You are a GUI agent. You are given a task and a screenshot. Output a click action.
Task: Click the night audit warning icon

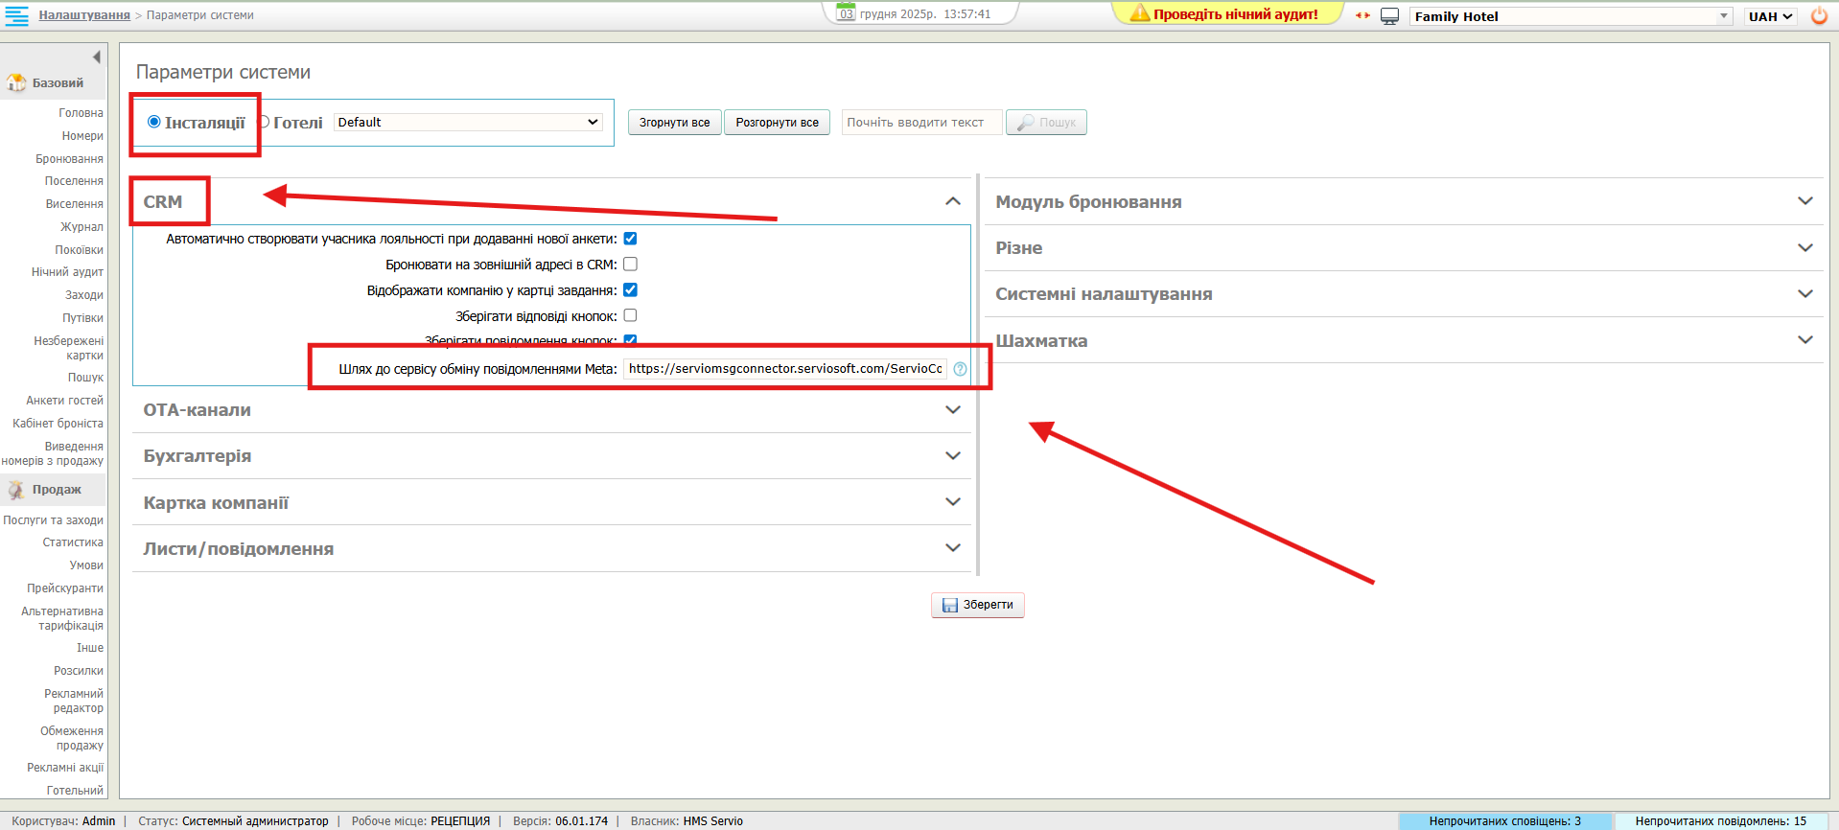pyautogui.click(x=1139, y=13)
